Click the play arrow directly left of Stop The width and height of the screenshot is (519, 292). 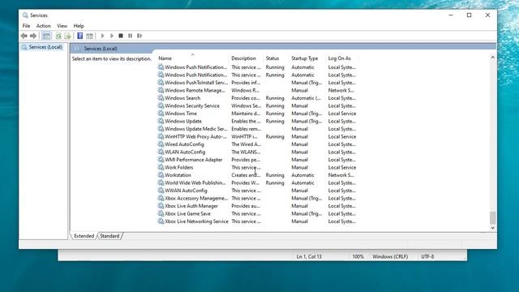pos(112,36)
